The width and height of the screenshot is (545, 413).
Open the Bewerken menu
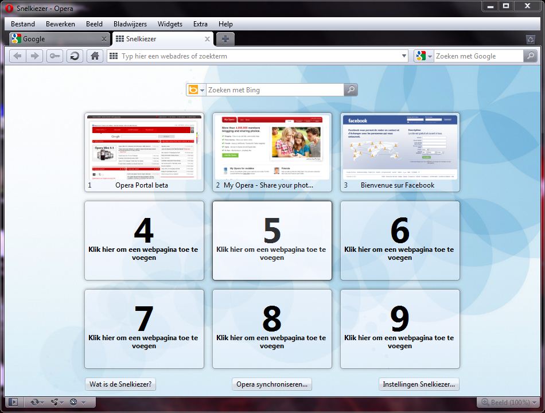click(x=60, y=24)
